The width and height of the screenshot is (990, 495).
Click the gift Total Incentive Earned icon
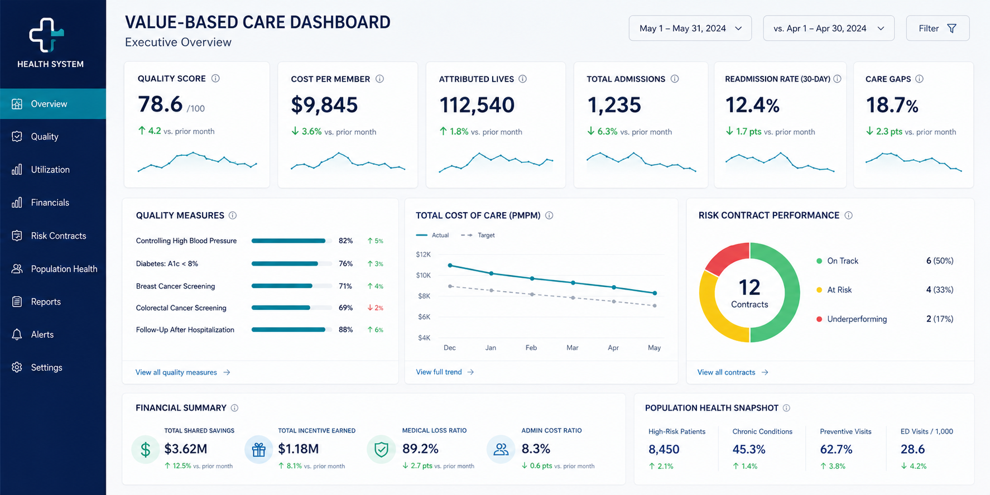(x=259, y=449)
